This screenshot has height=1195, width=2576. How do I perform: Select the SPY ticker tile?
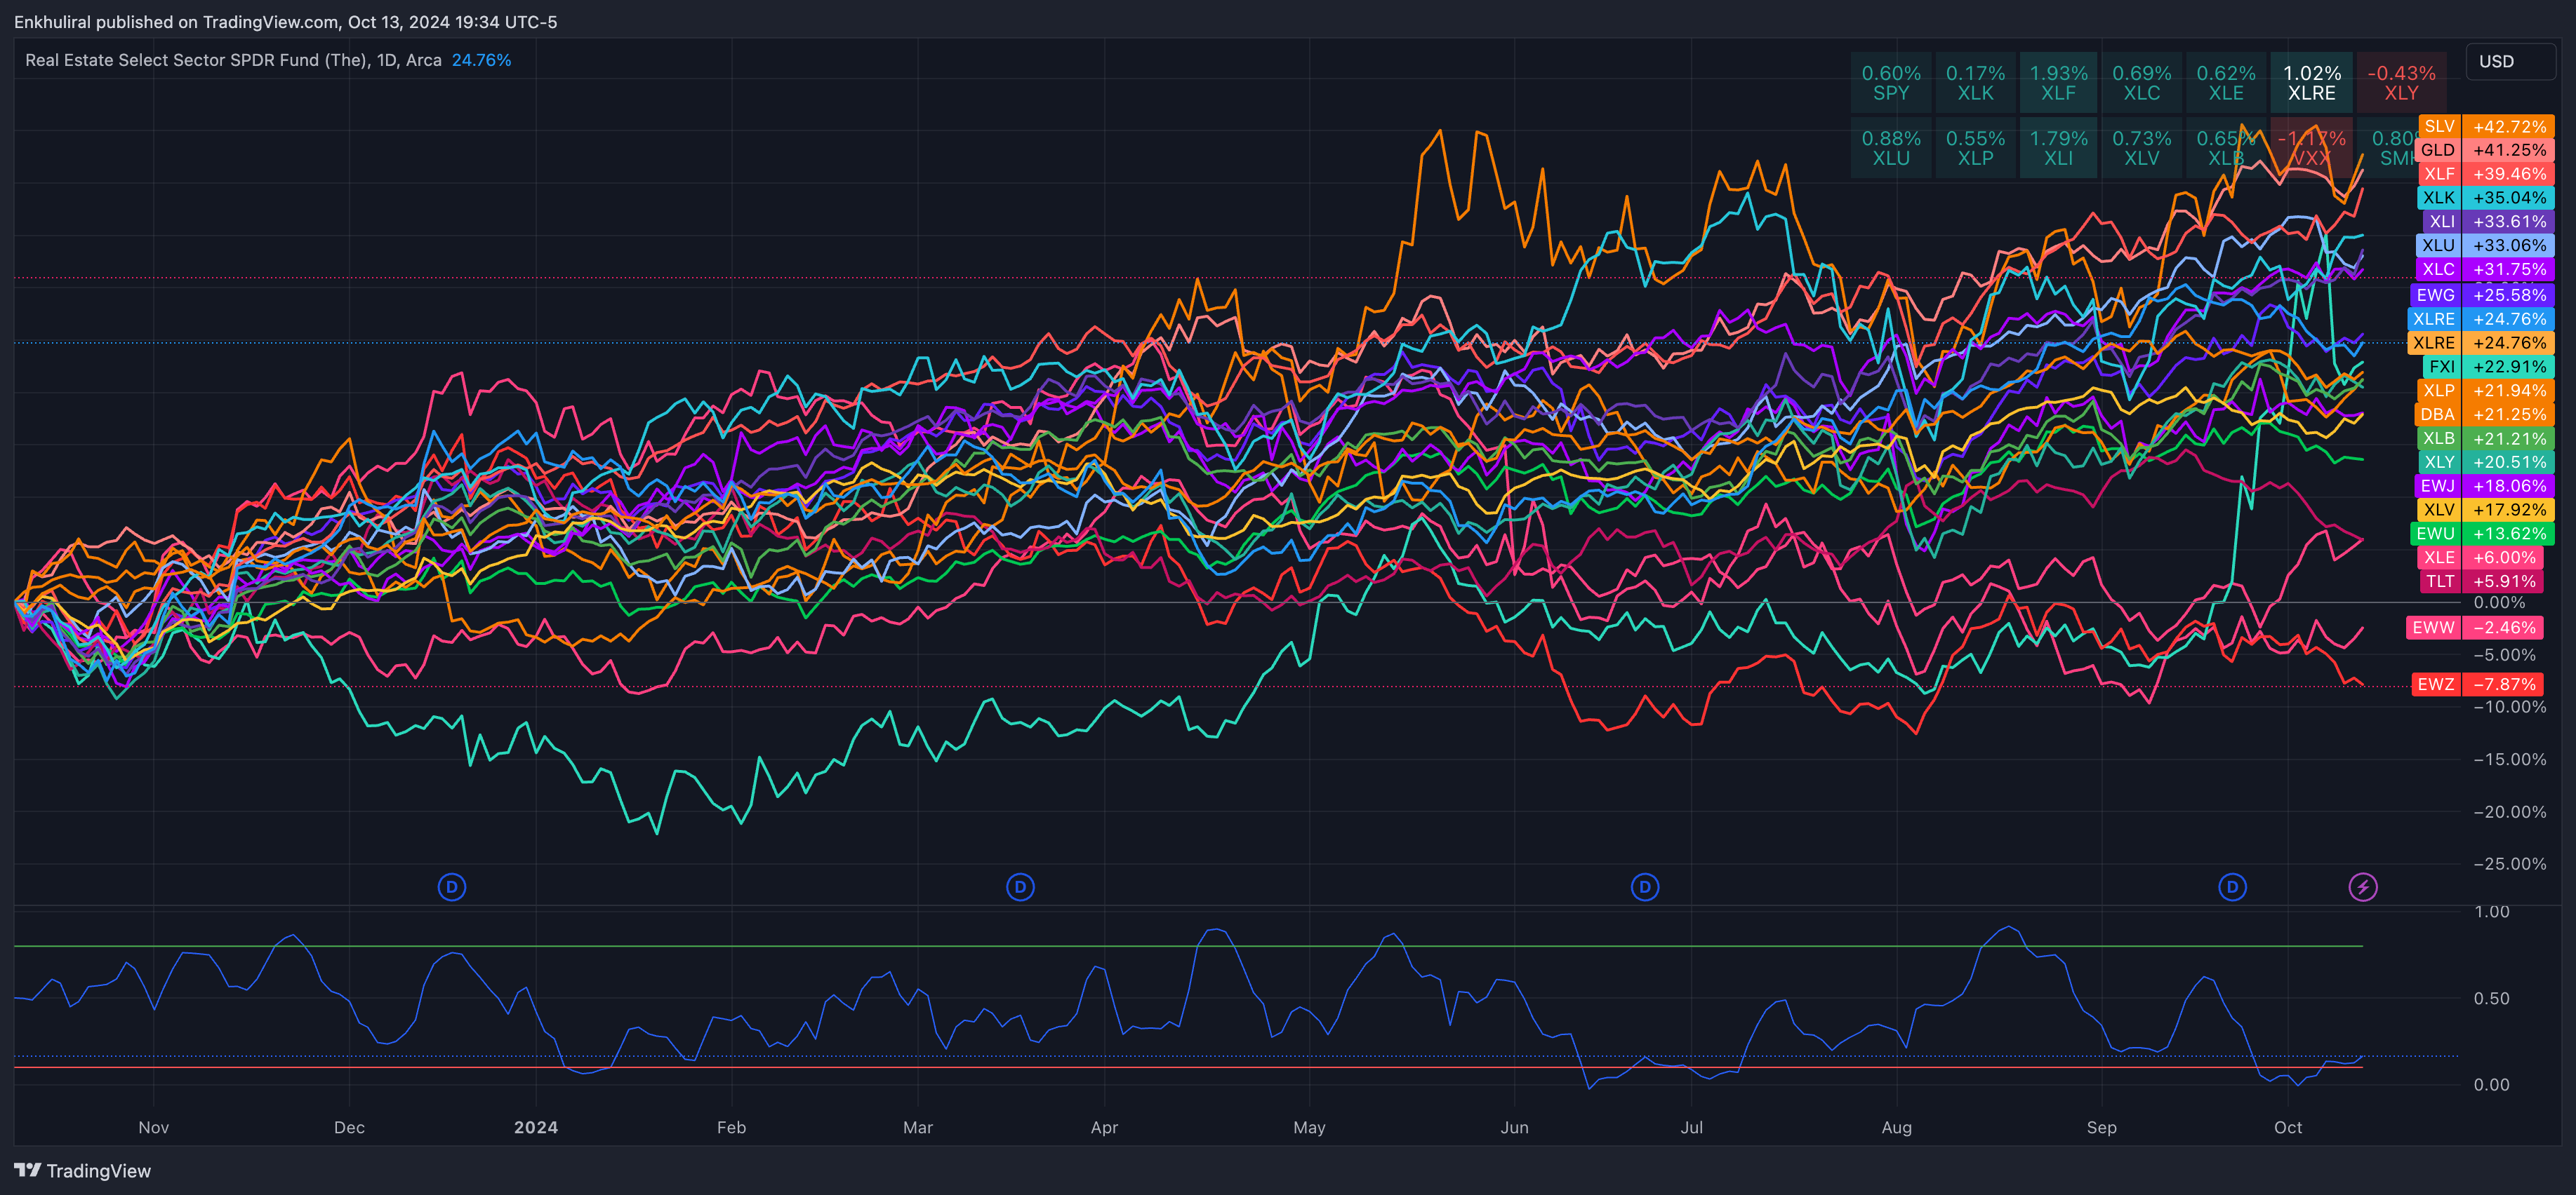1891,83
